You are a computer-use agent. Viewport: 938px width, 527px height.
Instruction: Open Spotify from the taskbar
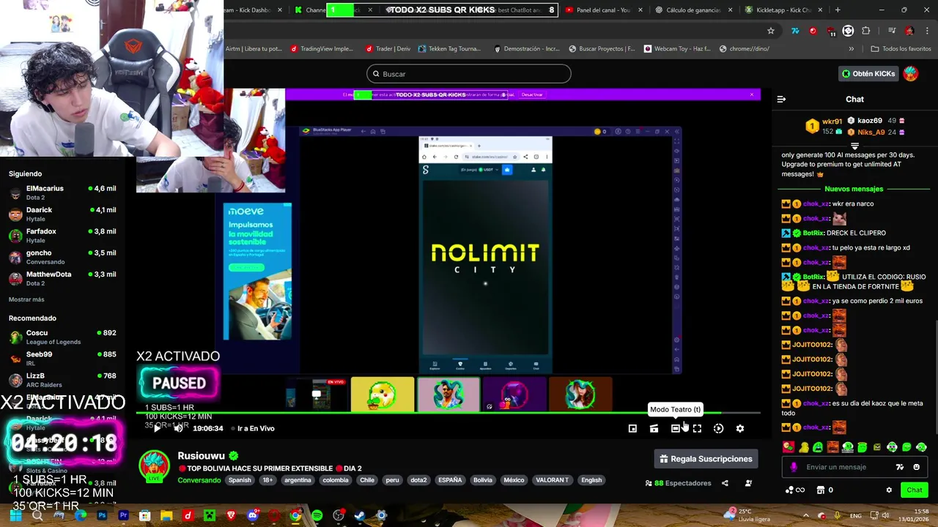point(317,516)
